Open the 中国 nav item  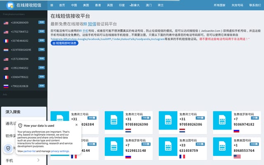pyautogui.click(x=74, y=5)
